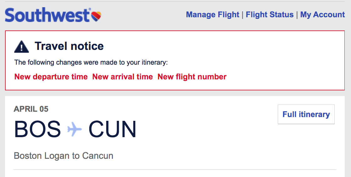Viewport: 351px width, 177px height.
Task: Select the New arrival time text
Action: coord(122,77)
